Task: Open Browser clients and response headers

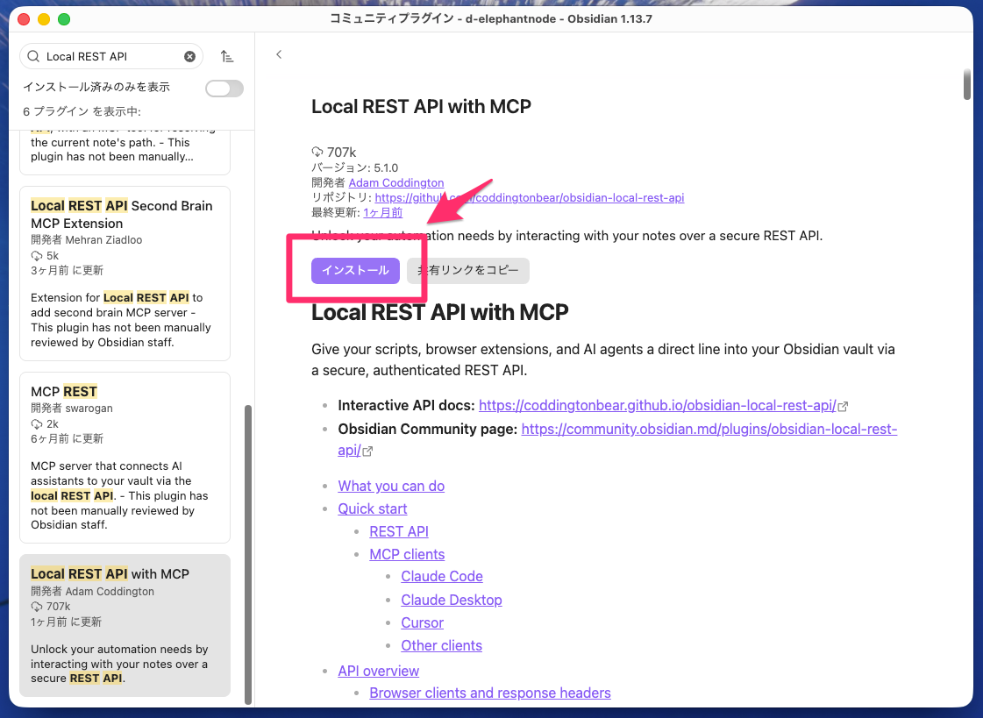Action: pyautogui.click(x=489, y=693)
